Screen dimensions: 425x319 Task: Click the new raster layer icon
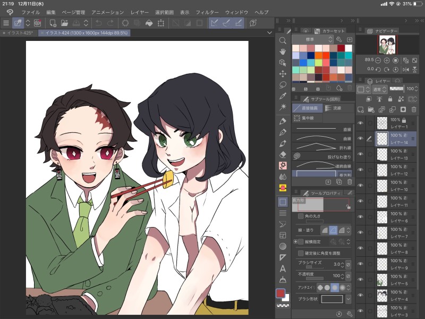pos(361,110)
